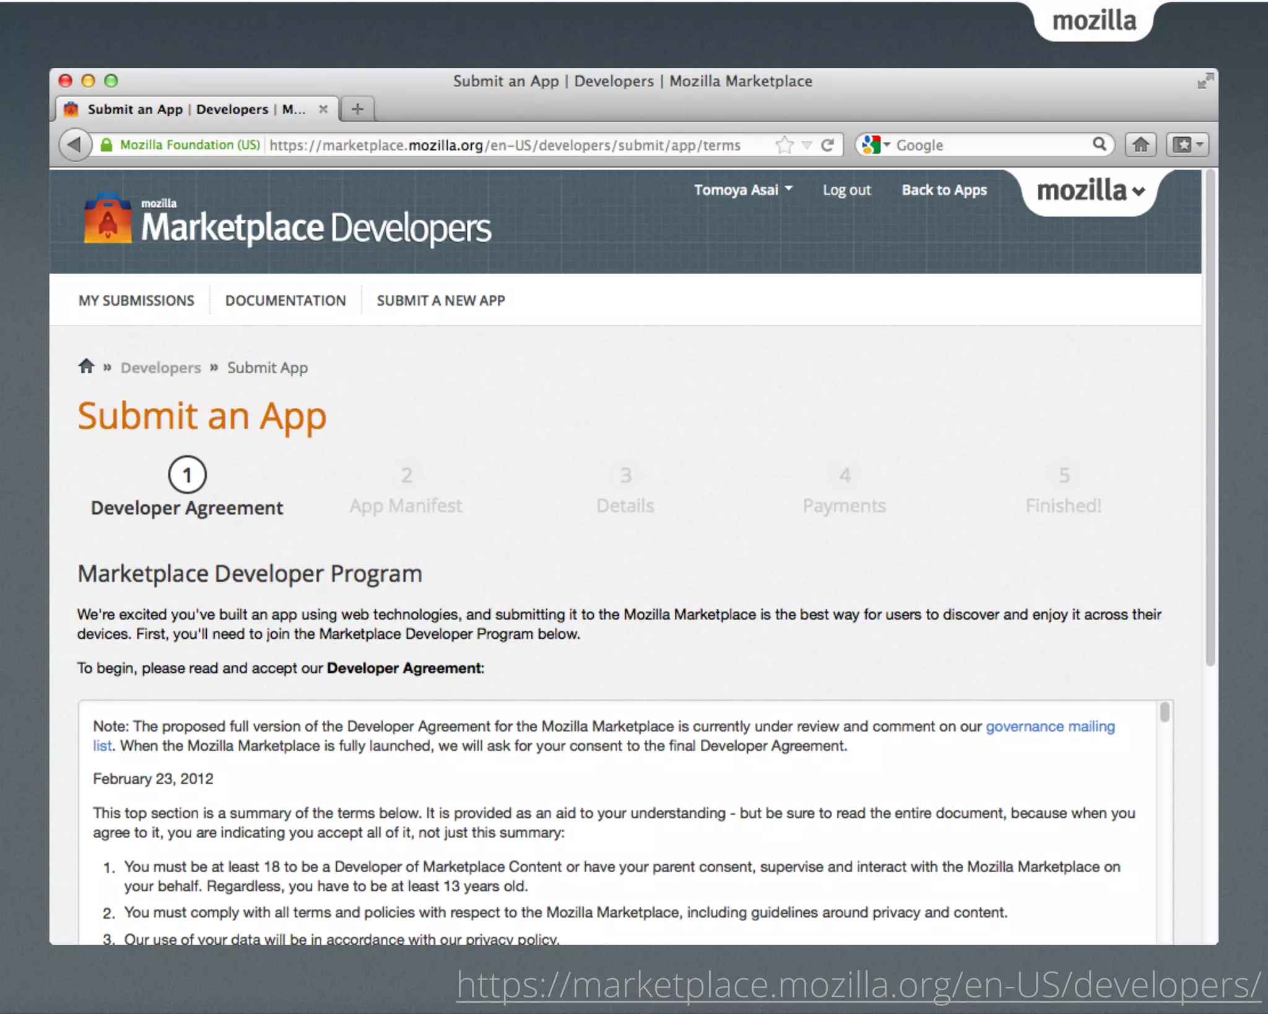Click the February 23, 2012 date text
Viewport: 1268px width, 1014px height.
153,779
